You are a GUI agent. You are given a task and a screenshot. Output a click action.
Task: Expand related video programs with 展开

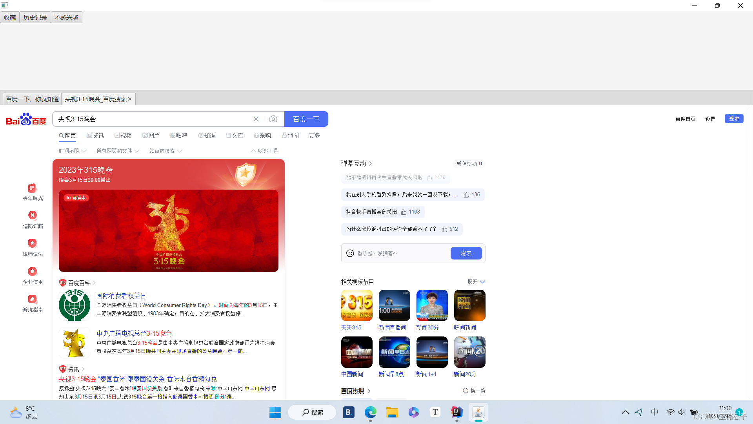click(x=476, y=281)
